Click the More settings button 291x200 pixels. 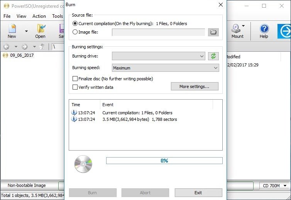pyautogui.click(x=195, y=86)
